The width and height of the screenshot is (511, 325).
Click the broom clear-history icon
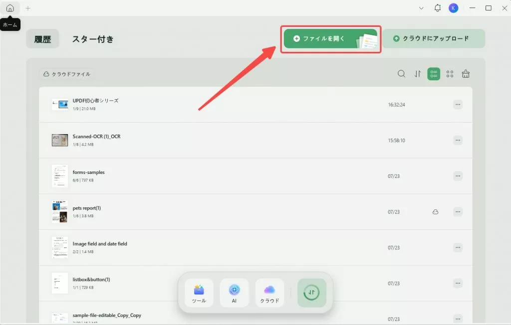[465, 74]
